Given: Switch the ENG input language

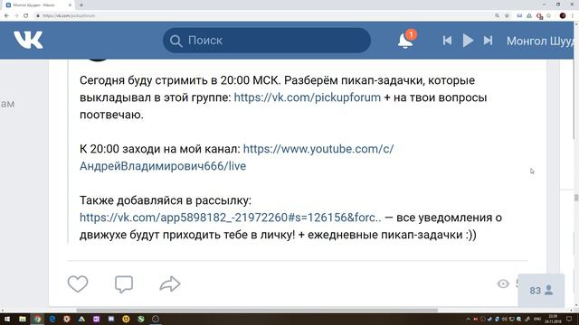Looking at the screenshot, I should point(537,319).
